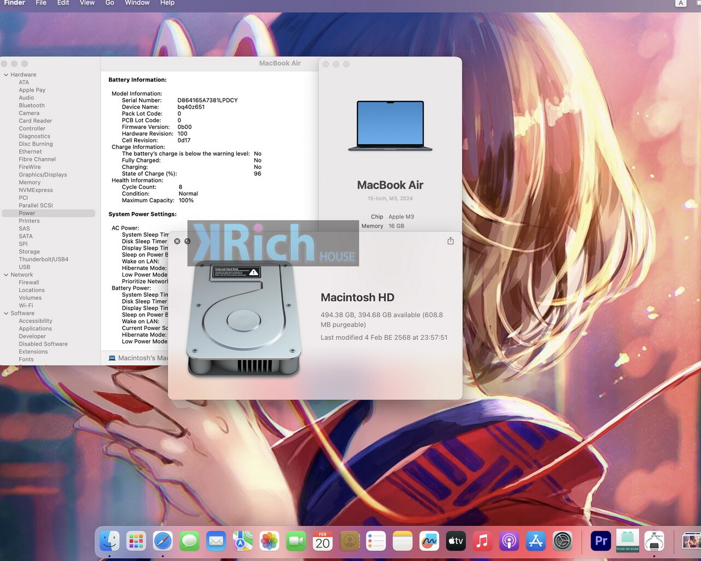The height and width of the screenshot is (561, 701).
Task: Select Ethernet in the Hardware list
Action: coord(30,152)
